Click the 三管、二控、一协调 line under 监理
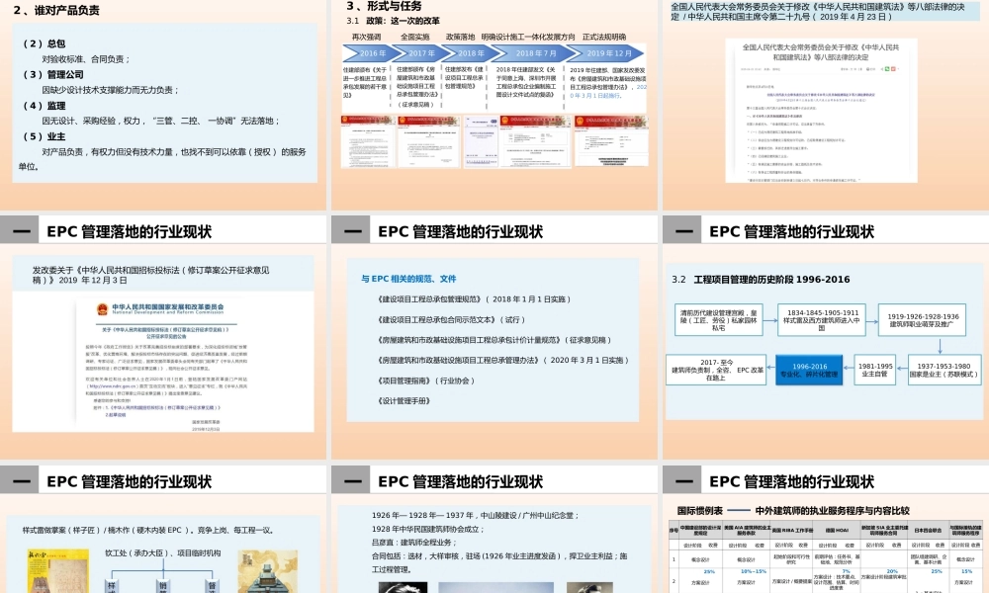The width and height of the screenshot is (989, 593). click(160, 121)
